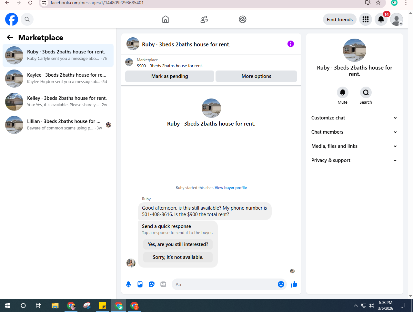The height and width of the screenshot is (312, 413).
Task: Open the $900 listing title in Marketplace banner
Action: (170, 66)
